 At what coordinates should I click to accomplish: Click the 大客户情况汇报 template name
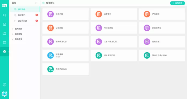[x=110, y=42]
